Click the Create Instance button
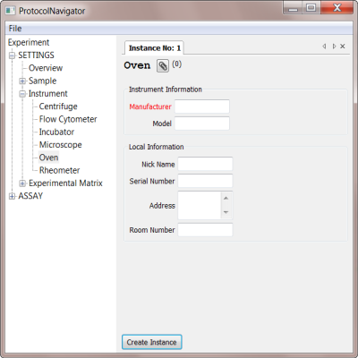358x358 pixels. (x=152, y=342)
